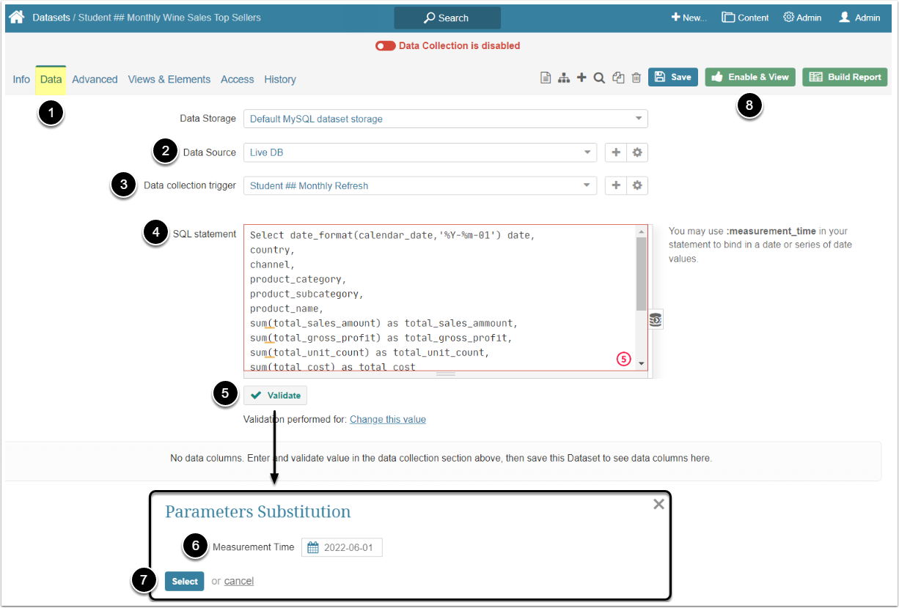Close the Parameters Substitution dialog

658,504
